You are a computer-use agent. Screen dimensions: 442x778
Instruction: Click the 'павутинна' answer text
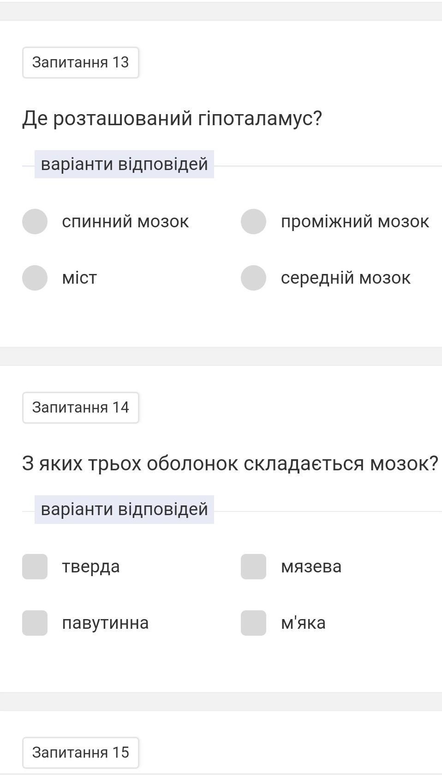[x=105, y=623]
